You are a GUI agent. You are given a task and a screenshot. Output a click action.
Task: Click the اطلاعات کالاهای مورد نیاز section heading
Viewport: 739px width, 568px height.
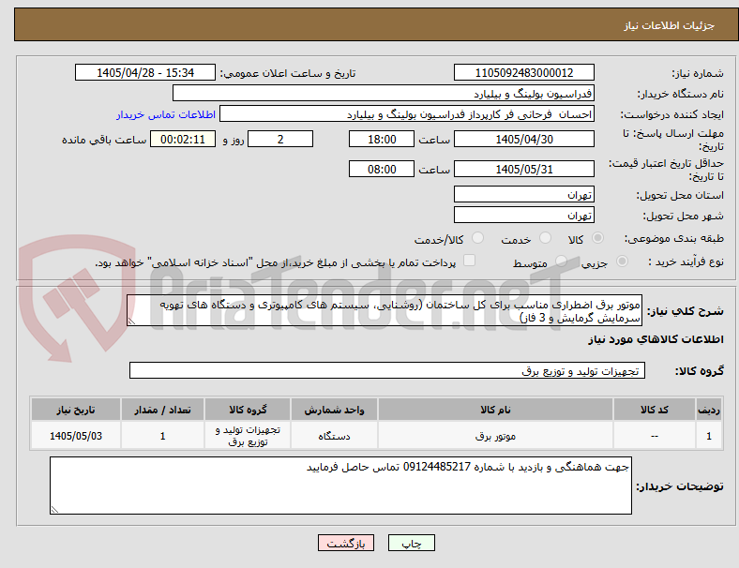[656, 339]
